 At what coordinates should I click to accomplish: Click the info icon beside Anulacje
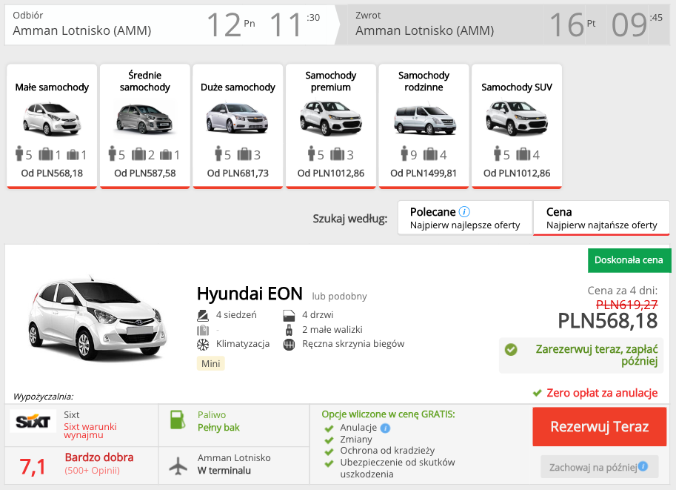[x=386, y=428]
